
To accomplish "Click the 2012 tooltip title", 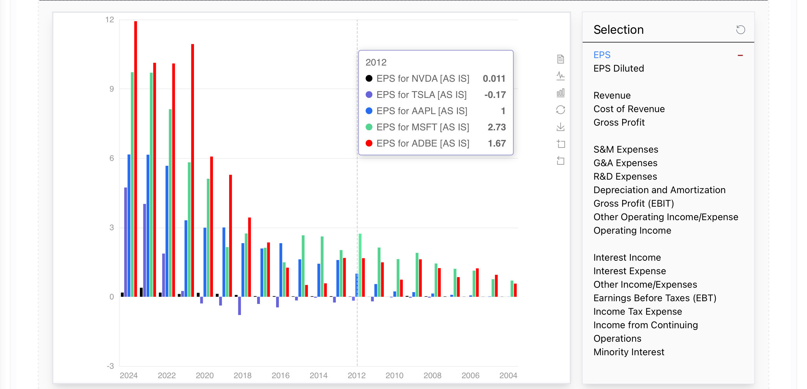I will [x=376, y=62].
